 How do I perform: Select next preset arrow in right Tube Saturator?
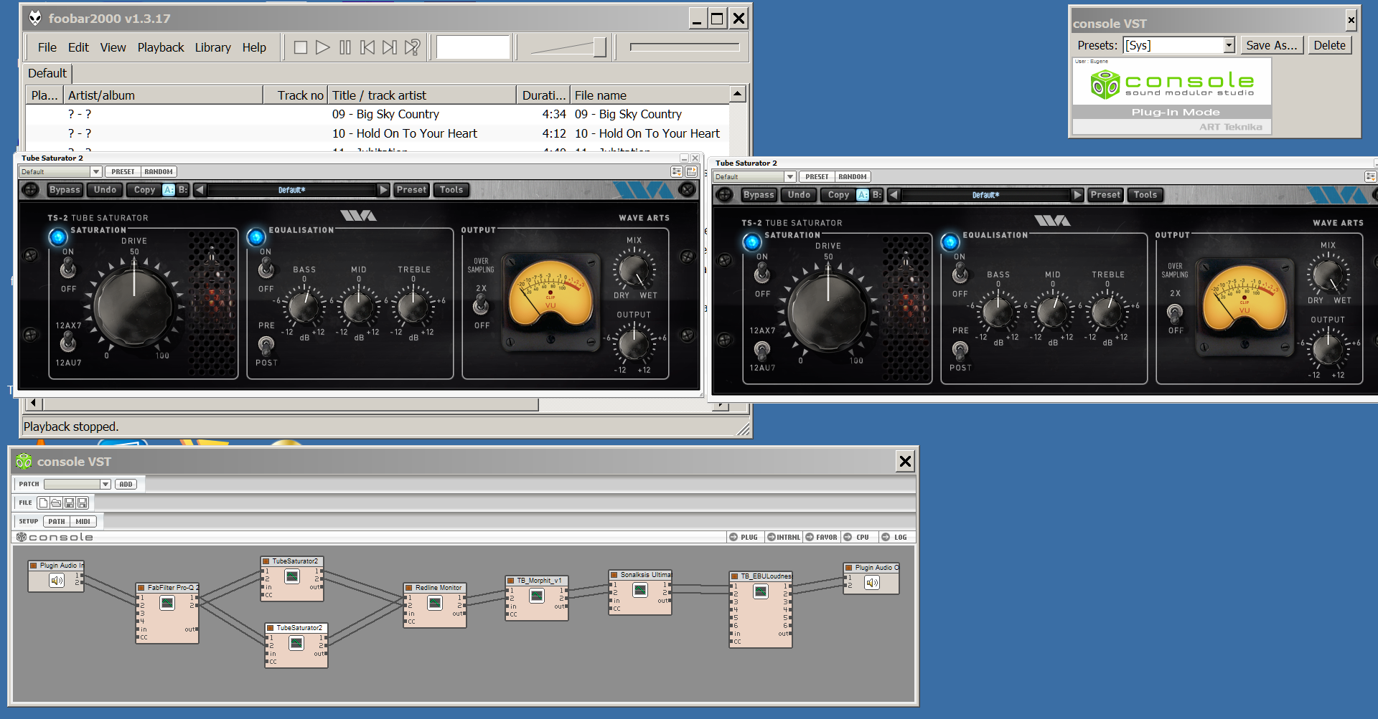[x=1077, y=195]
